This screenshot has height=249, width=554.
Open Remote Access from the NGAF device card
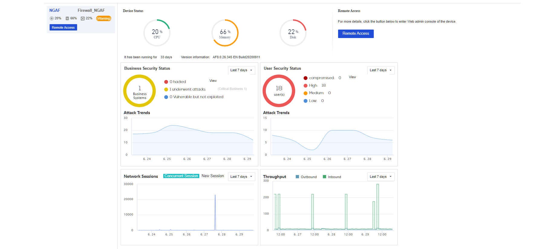click(x=63, y=27)
